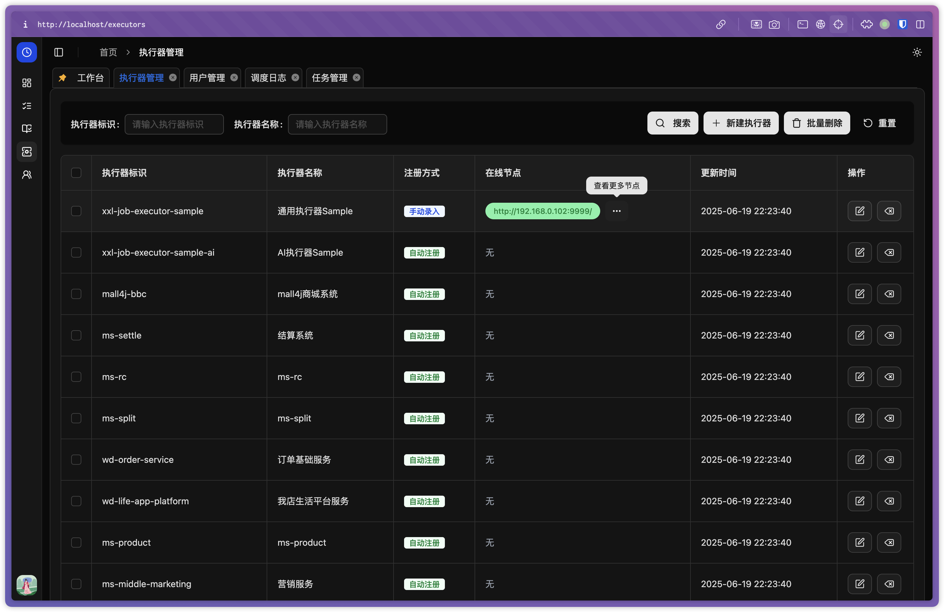Expand more nodes via ellipsis button
This screenshot has width=944, height=612.
[616, 211]
